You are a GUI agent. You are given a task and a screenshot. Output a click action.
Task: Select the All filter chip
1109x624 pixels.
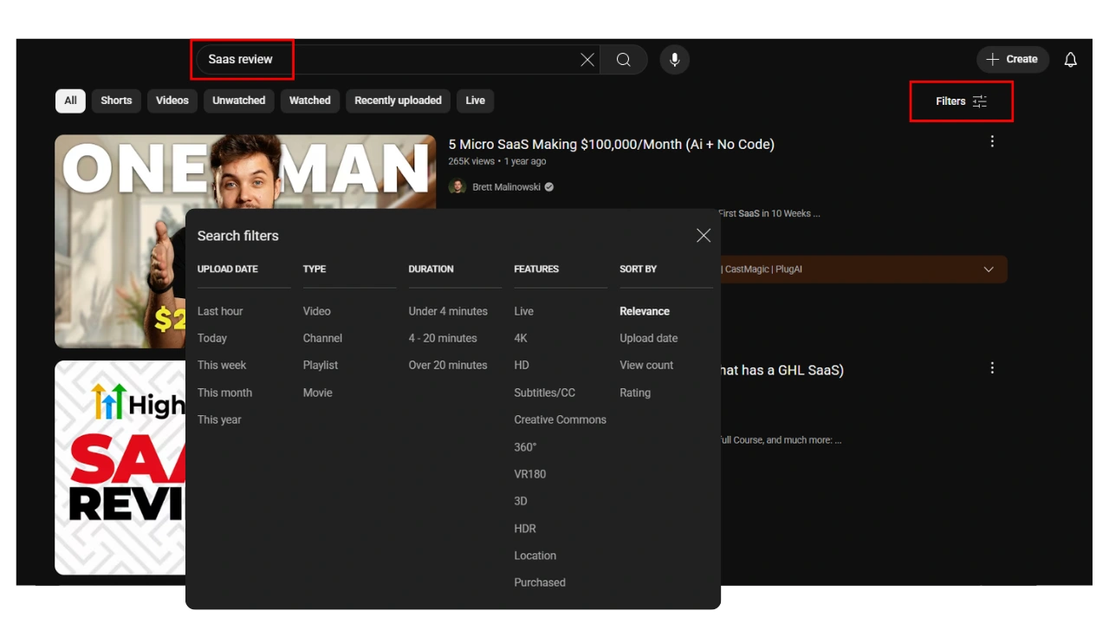coord(70,101)
